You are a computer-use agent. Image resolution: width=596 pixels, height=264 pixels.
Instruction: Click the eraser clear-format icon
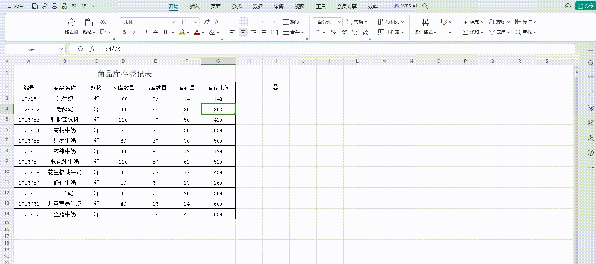[x=212, y=32]
